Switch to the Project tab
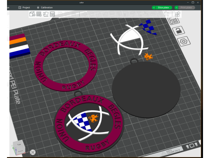The width and height of the screenshot is (210, 158). click(24, 7)
